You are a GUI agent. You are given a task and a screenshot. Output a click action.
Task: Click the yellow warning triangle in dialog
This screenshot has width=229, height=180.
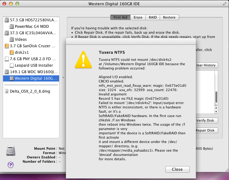83,60
